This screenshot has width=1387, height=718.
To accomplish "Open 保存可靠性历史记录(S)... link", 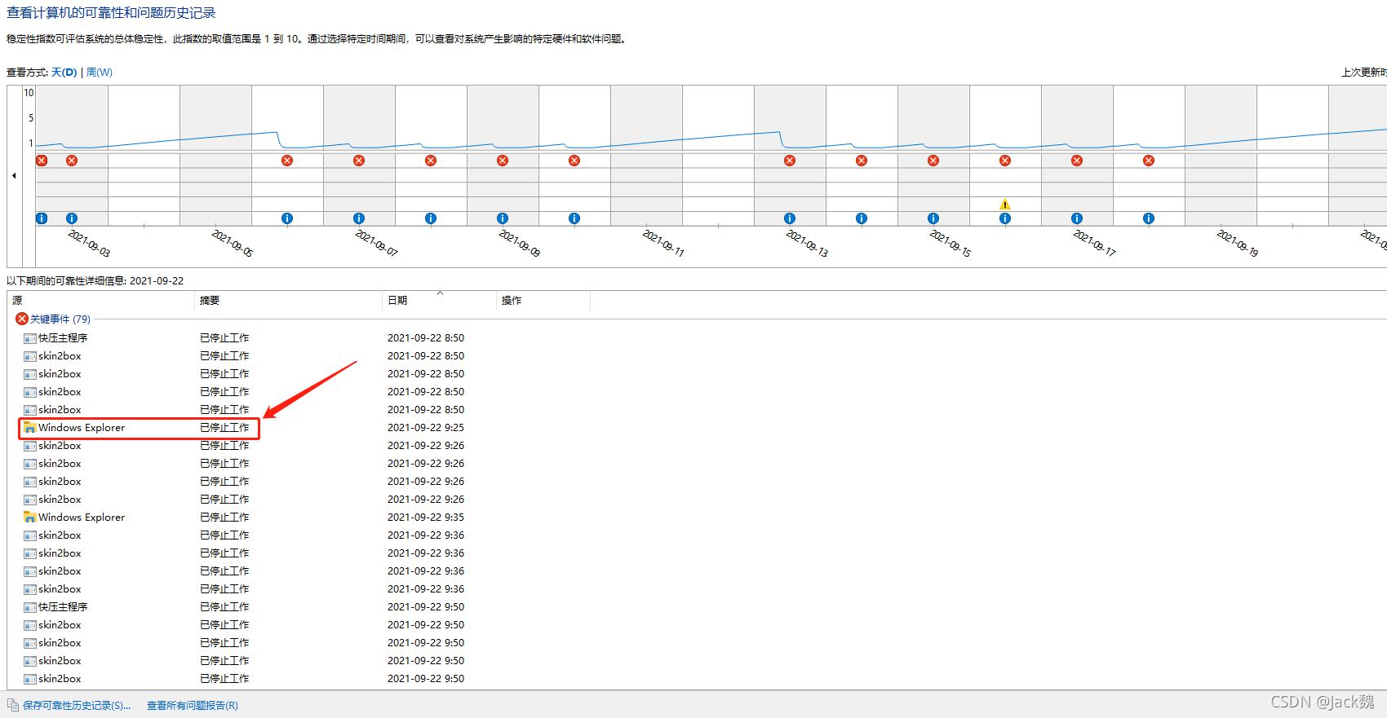I will point(77,706).
